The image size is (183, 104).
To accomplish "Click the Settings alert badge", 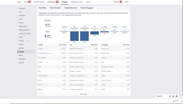I will 121,2.
